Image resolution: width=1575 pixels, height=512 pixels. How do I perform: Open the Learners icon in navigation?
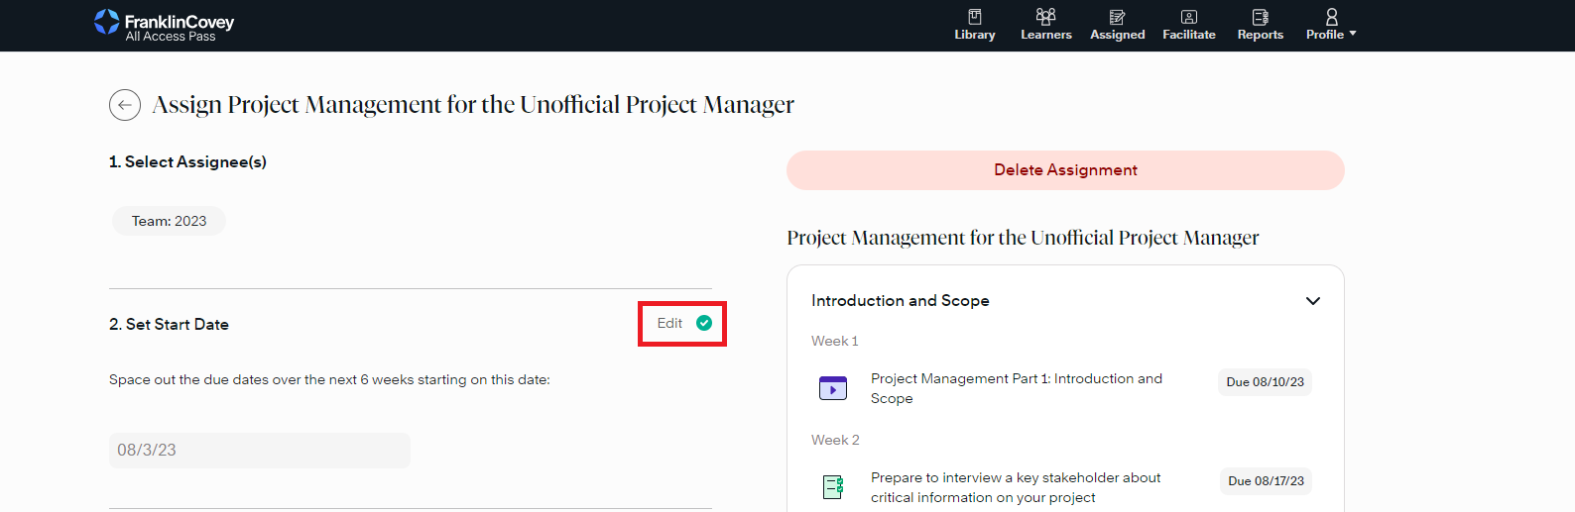[1045, 17]
